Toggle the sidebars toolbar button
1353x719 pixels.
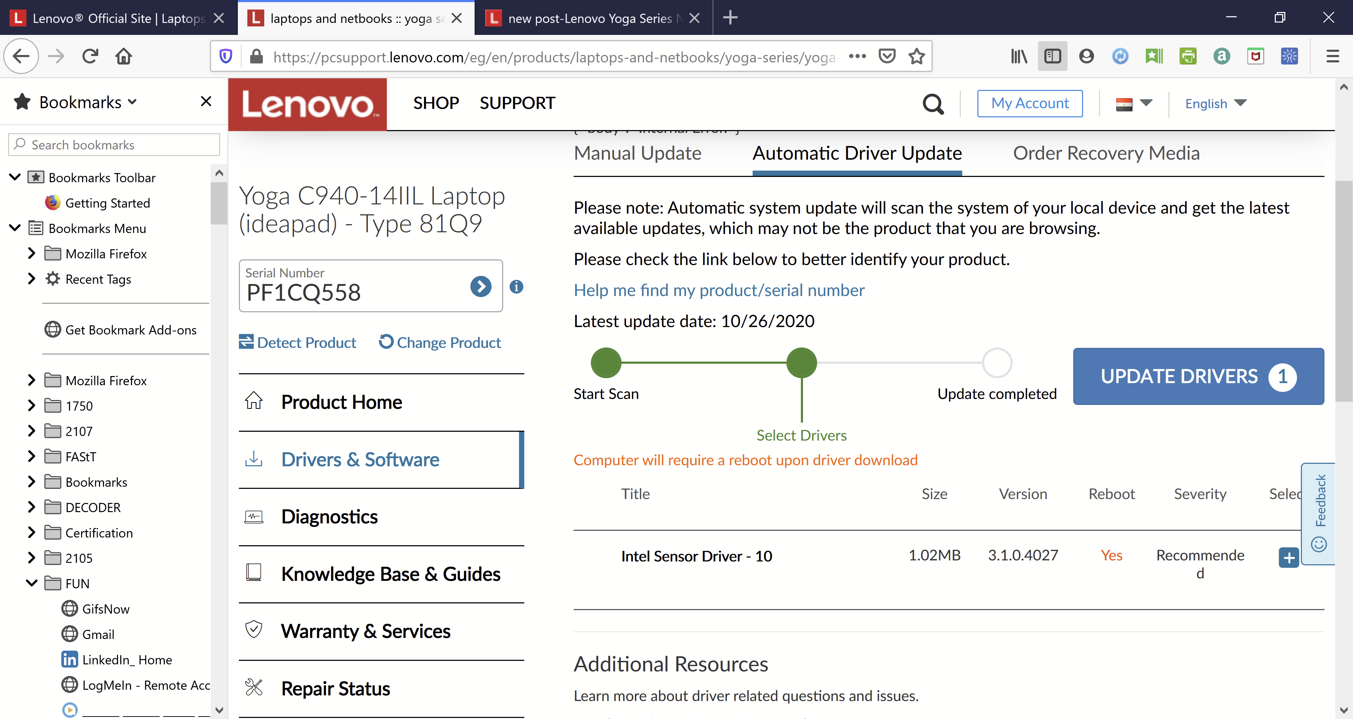tap(1052, 56)
